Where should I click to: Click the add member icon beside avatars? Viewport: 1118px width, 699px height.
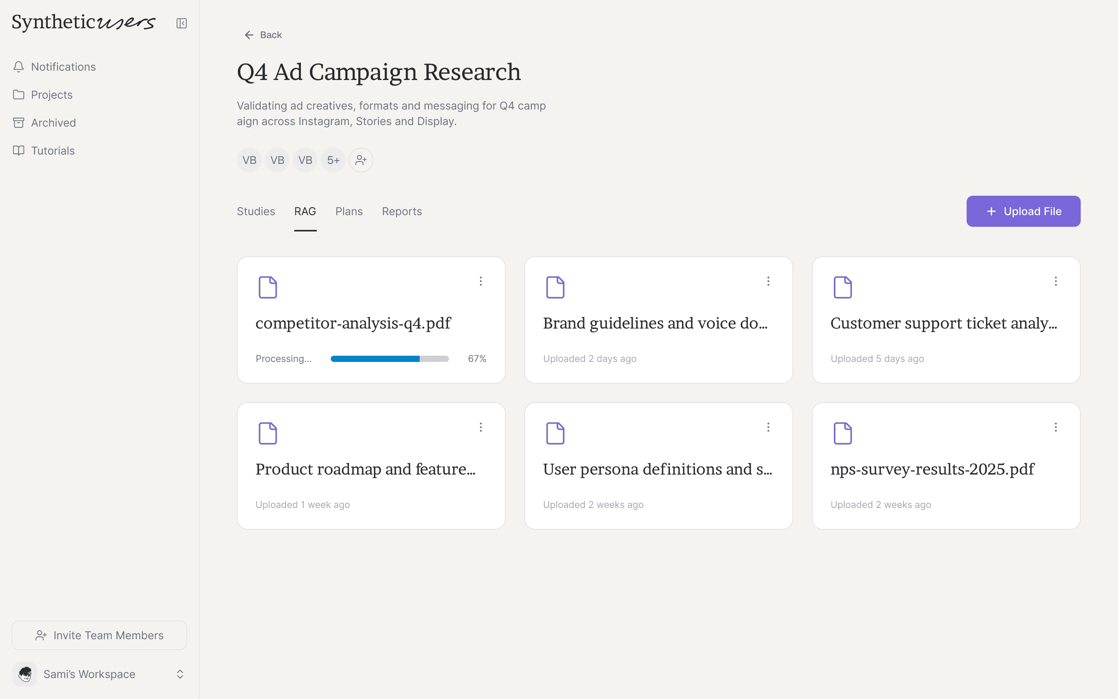click(361, 160)
